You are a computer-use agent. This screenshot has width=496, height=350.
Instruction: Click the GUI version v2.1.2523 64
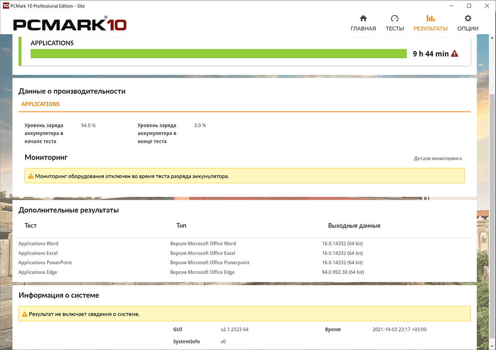[x=234, y=329]
